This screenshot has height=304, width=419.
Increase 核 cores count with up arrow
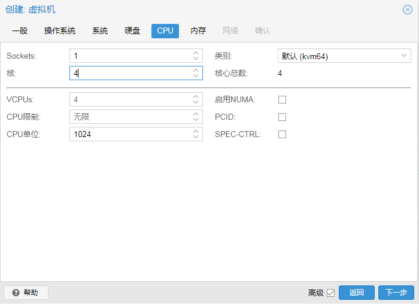coord(196,70)
